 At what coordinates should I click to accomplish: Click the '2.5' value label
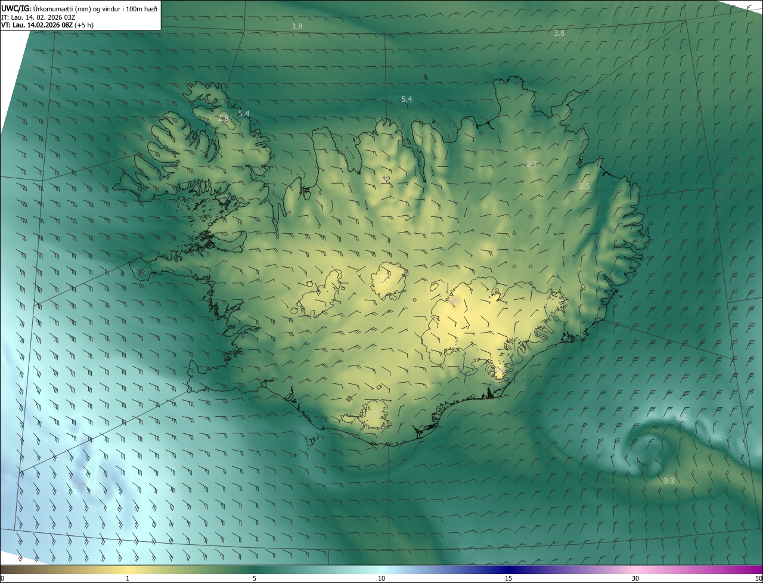point(584,187)
